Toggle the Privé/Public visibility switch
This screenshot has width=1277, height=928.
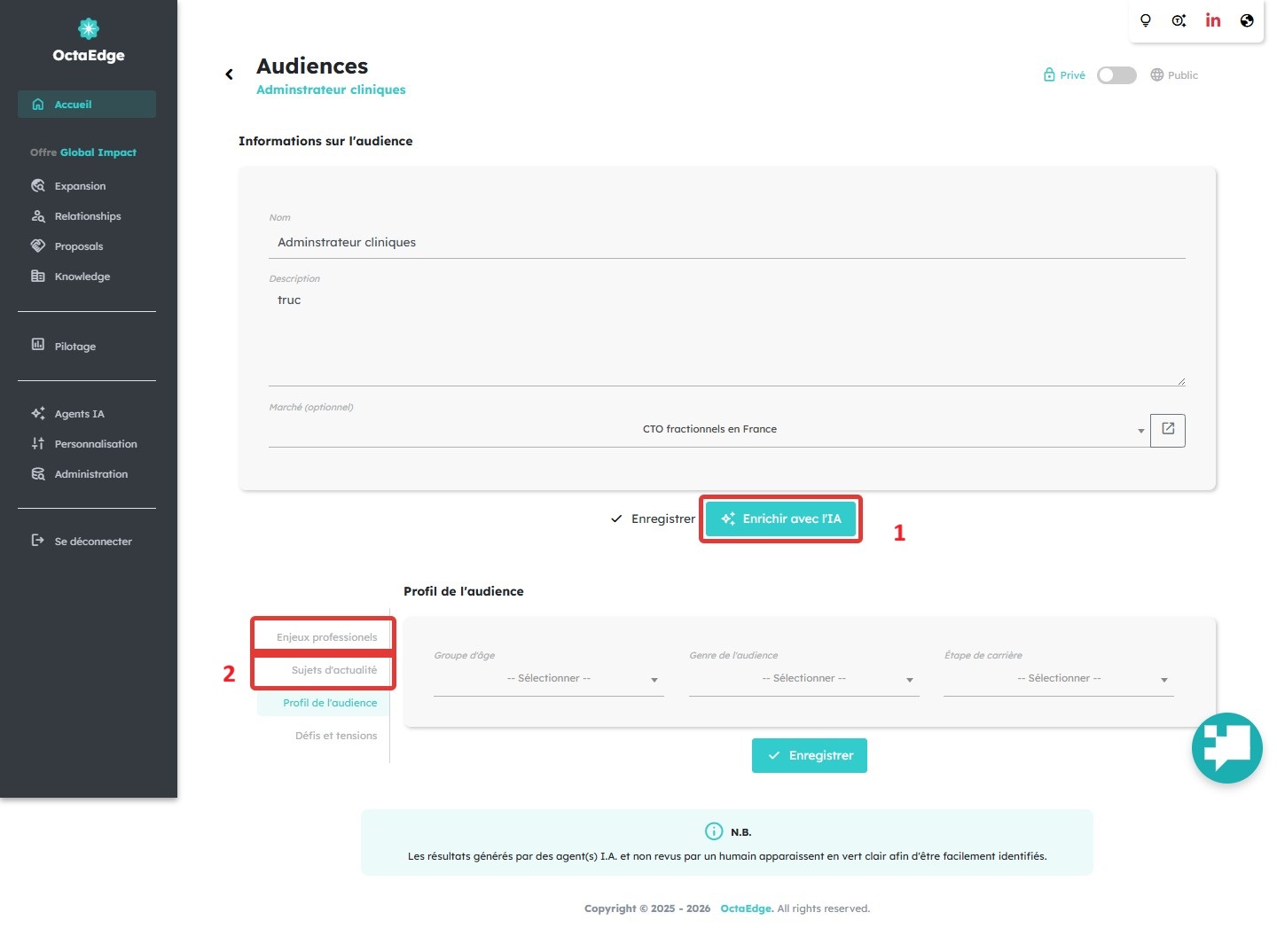pos(1116,75)
